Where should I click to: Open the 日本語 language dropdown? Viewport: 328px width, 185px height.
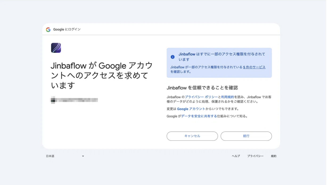pyautogui.click(x=65, y=156)
